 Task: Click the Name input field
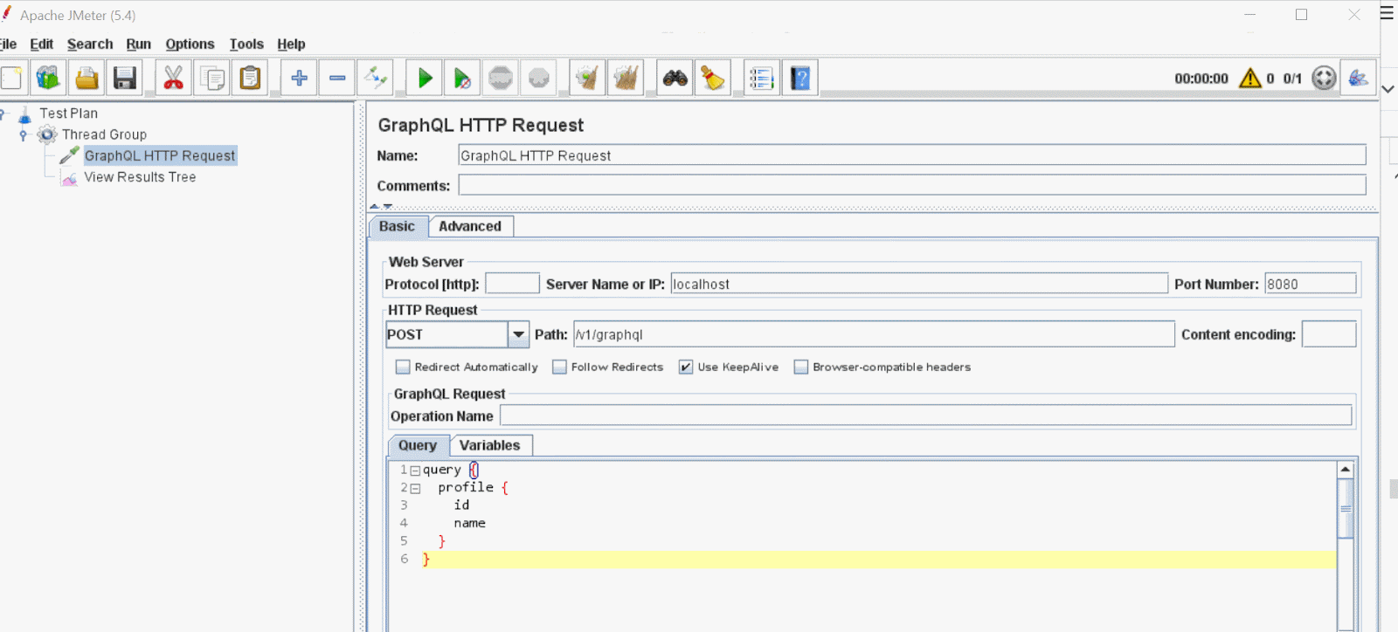(912, 155)
